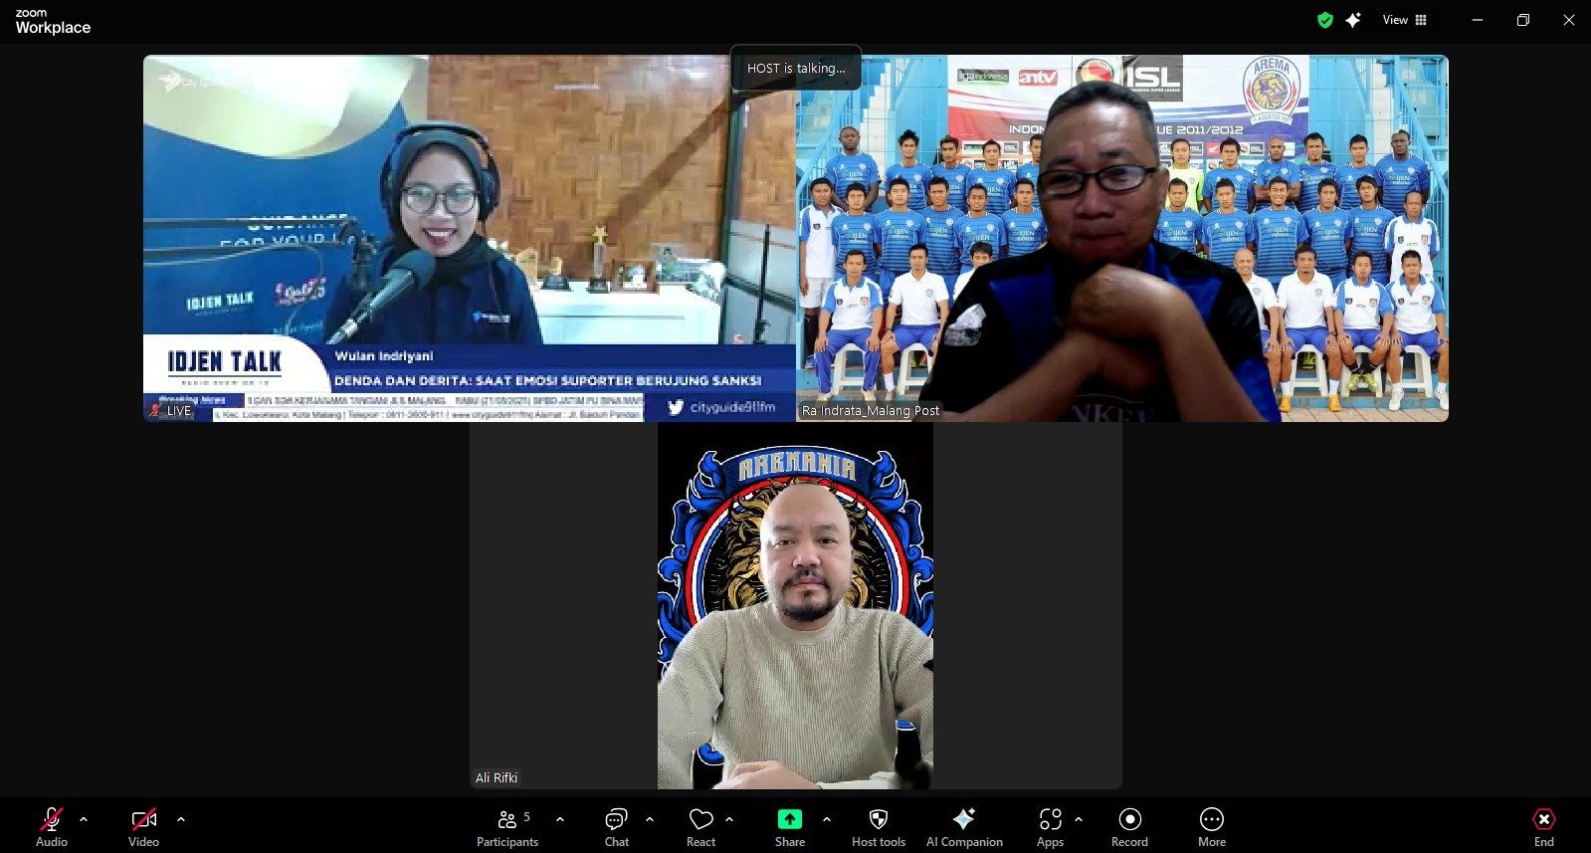This screenshot has height=853, width=1591.
Task: Start the camera with the Video icon
Action: coord(143,819)
